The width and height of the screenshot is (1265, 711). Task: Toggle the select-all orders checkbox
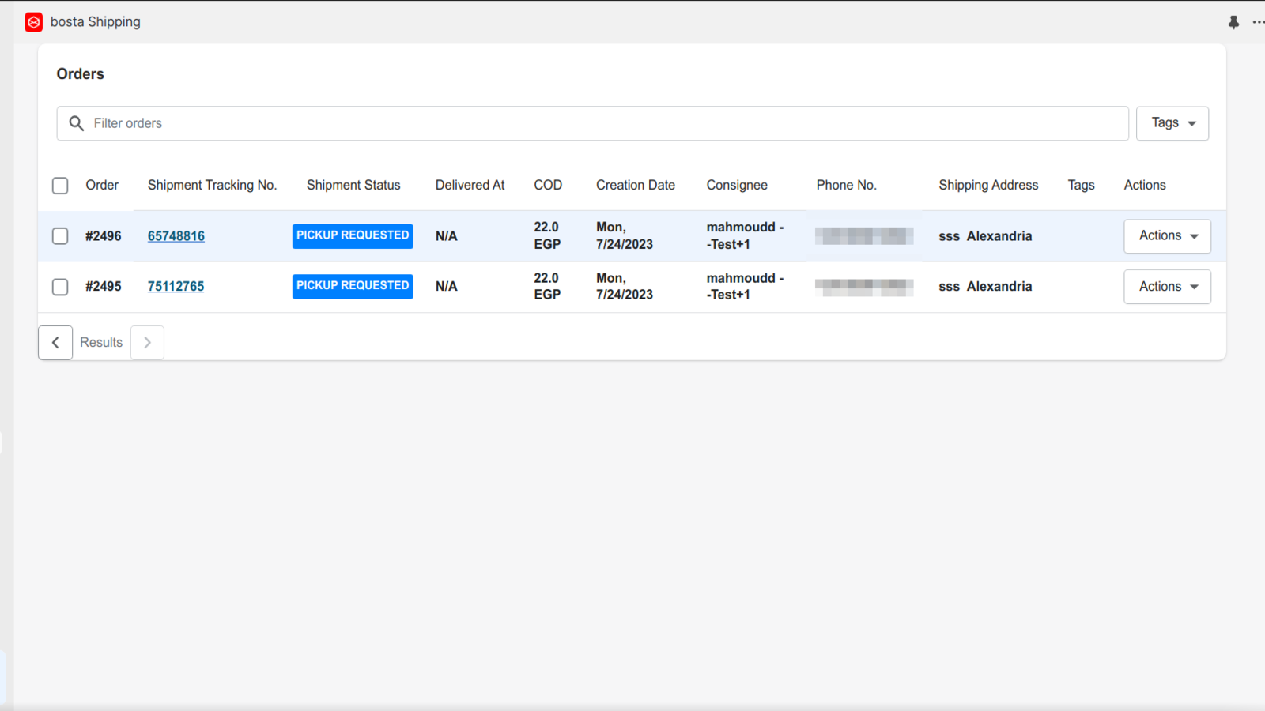(x=60, y=186)
